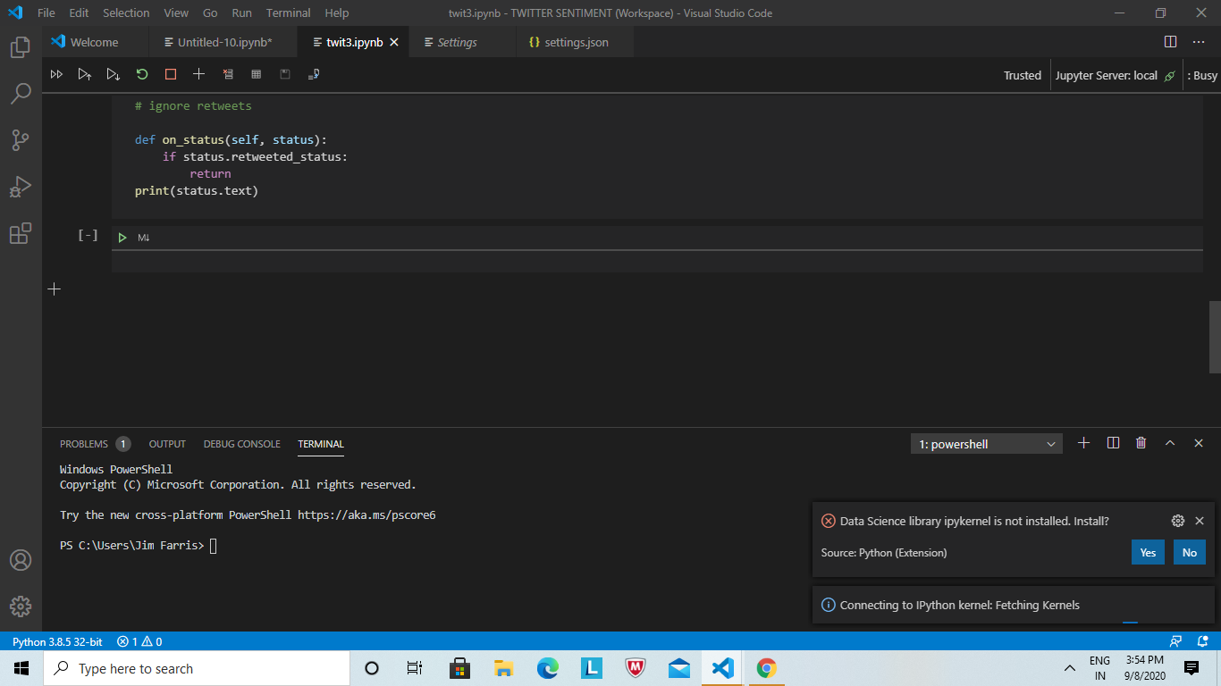Clear all cell outputs
Screen dimensions: 1221x686
click(228, 75)
